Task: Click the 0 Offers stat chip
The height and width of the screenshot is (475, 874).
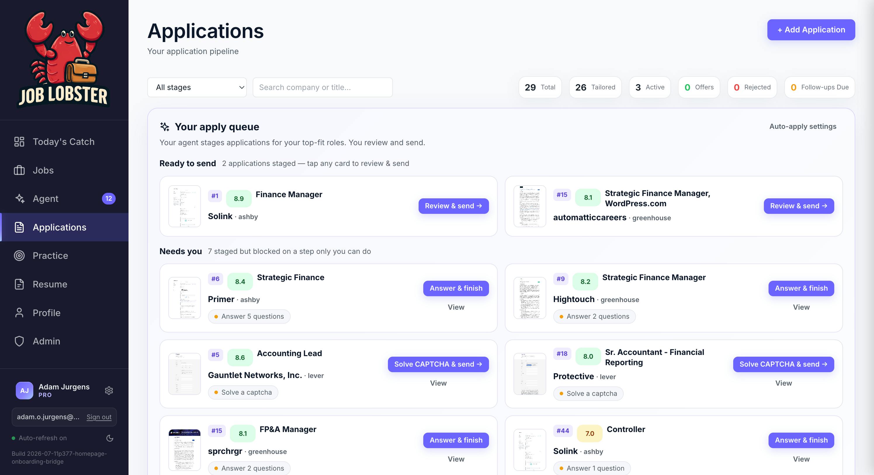Action: point(699,87)
